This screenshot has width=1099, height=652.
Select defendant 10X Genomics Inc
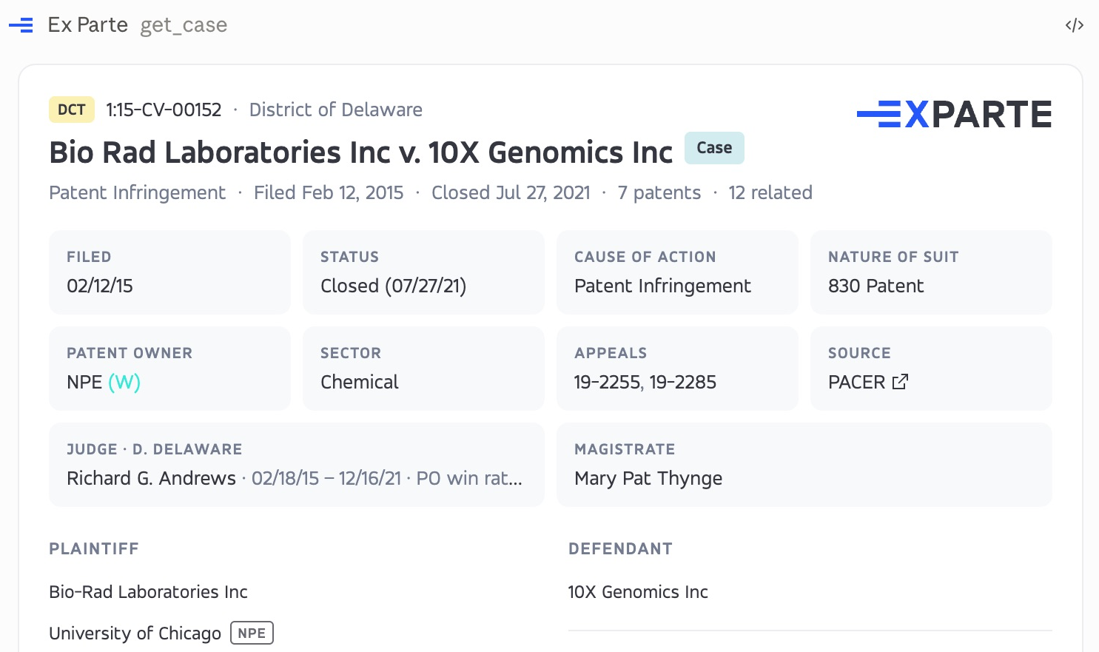(x=638, y=592)
